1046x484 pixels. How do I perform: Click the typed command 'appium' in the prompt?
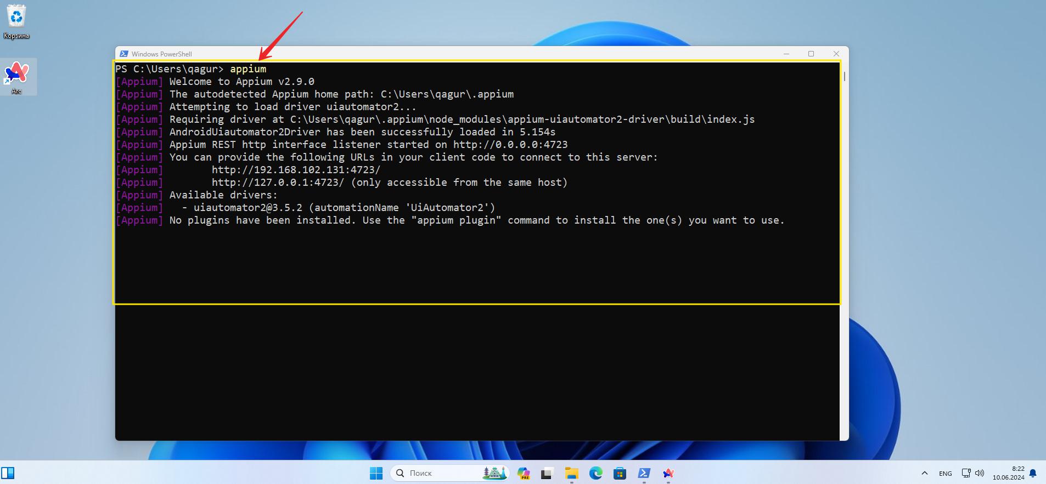tap(248, 69)
